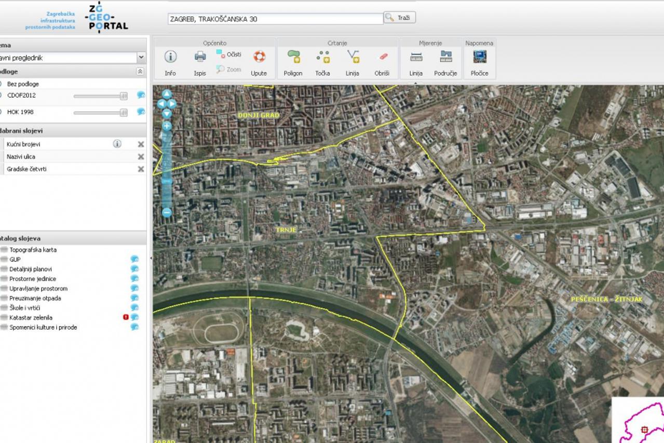The height and width of the screenshot is (443, 664).
Task: Open GUP in the layer catalog
Action: 15,259
